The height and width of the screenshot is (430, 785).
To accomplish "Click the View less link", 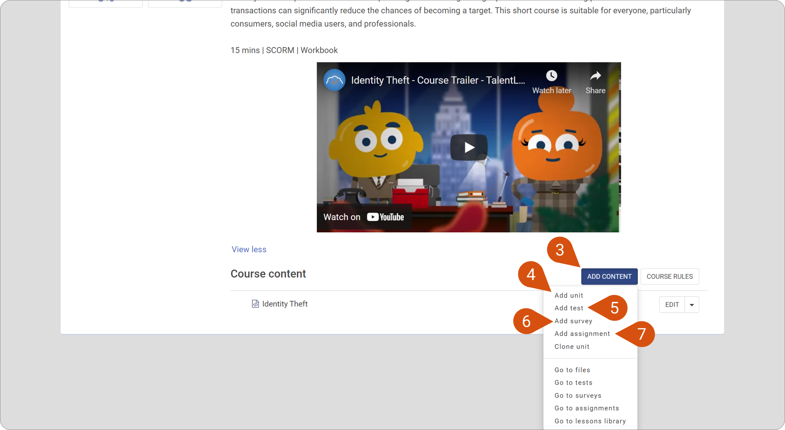I will click(x=249, y=249).
